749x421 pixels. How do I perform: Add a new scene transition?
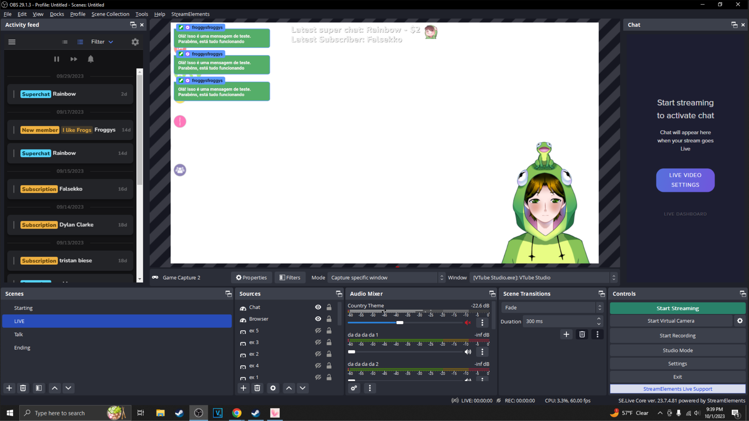click(566, 334)
